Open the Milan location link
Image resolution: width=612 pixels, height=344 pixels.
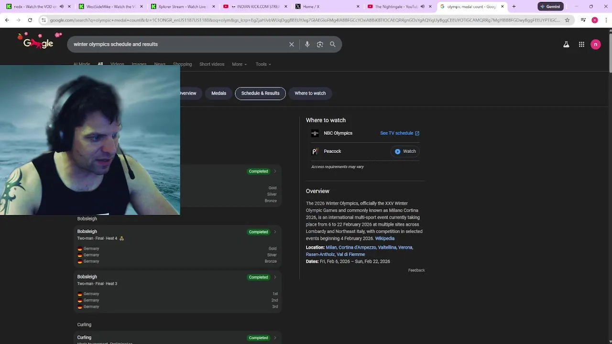[x=331, y=247]
